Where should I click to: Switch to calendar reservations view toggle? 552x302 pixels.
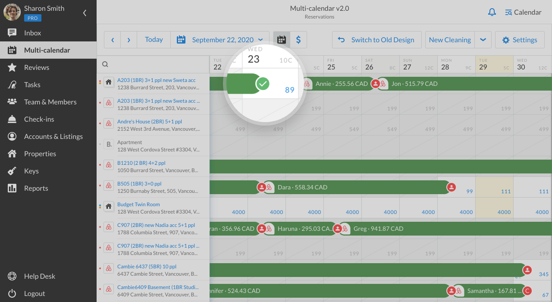click(x=282, y=40)
